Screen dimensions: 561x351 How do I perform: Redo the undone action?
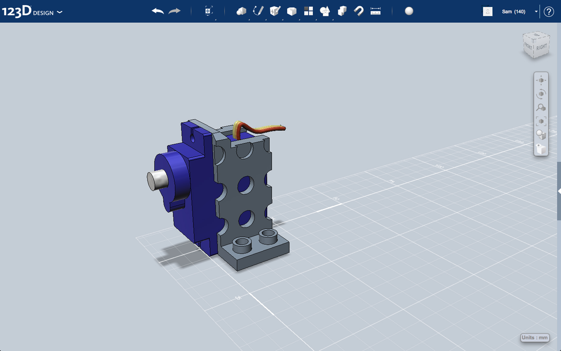click(174, 11)
